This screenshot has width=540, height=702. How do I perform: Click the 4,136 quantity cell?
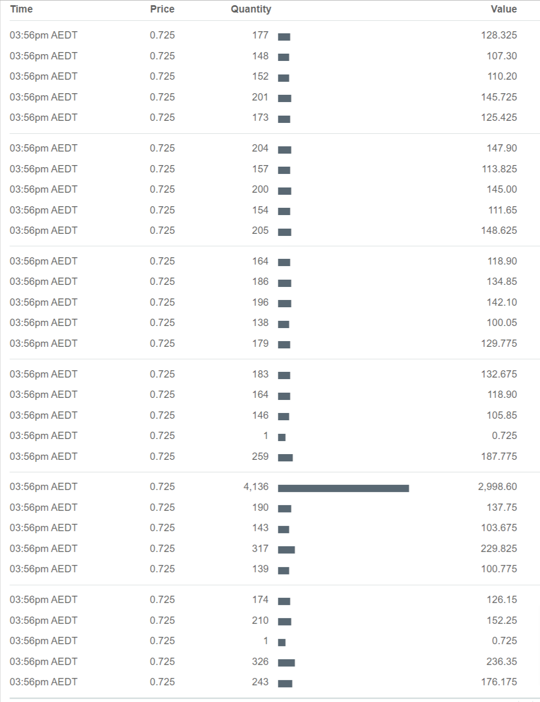(256, 487)
